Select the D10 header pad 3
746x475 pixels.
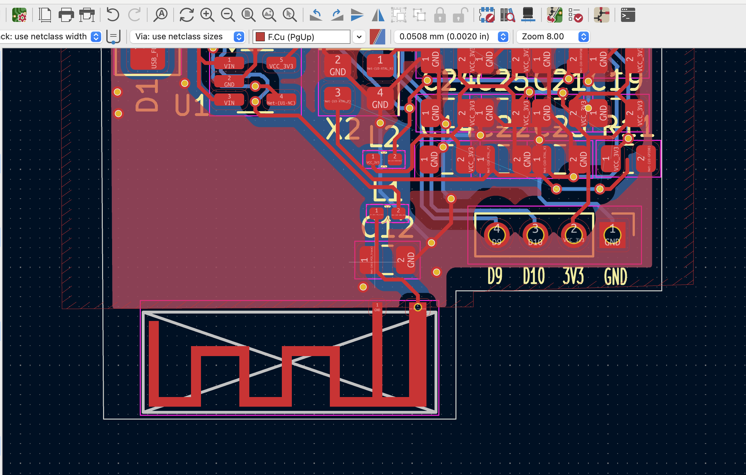click(x=535, y=235)
